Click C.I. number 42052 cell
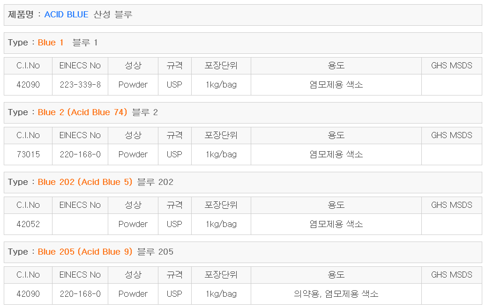The height and width of the screenshot is (308, 486). (x=28, y=224)
